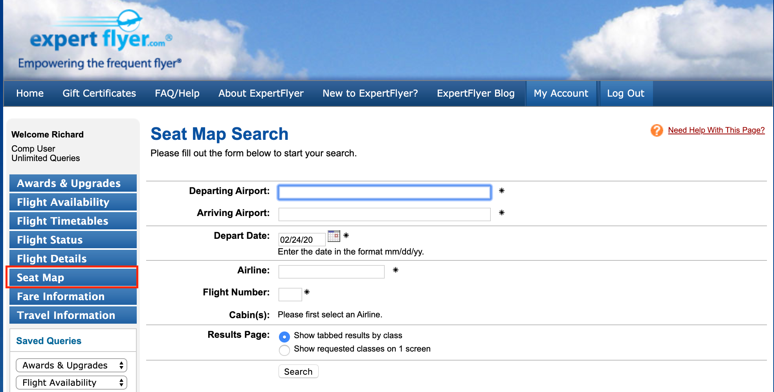Viewport: 774px width, 392px height.
Task: Go to Gift Certificates in navigation bar
Action: (x=99, y=93)
